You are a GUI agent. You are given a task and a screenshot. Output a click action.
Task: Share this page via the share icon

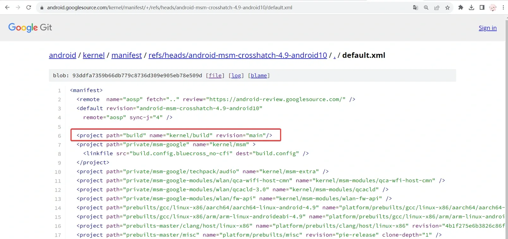pos(437,8)
